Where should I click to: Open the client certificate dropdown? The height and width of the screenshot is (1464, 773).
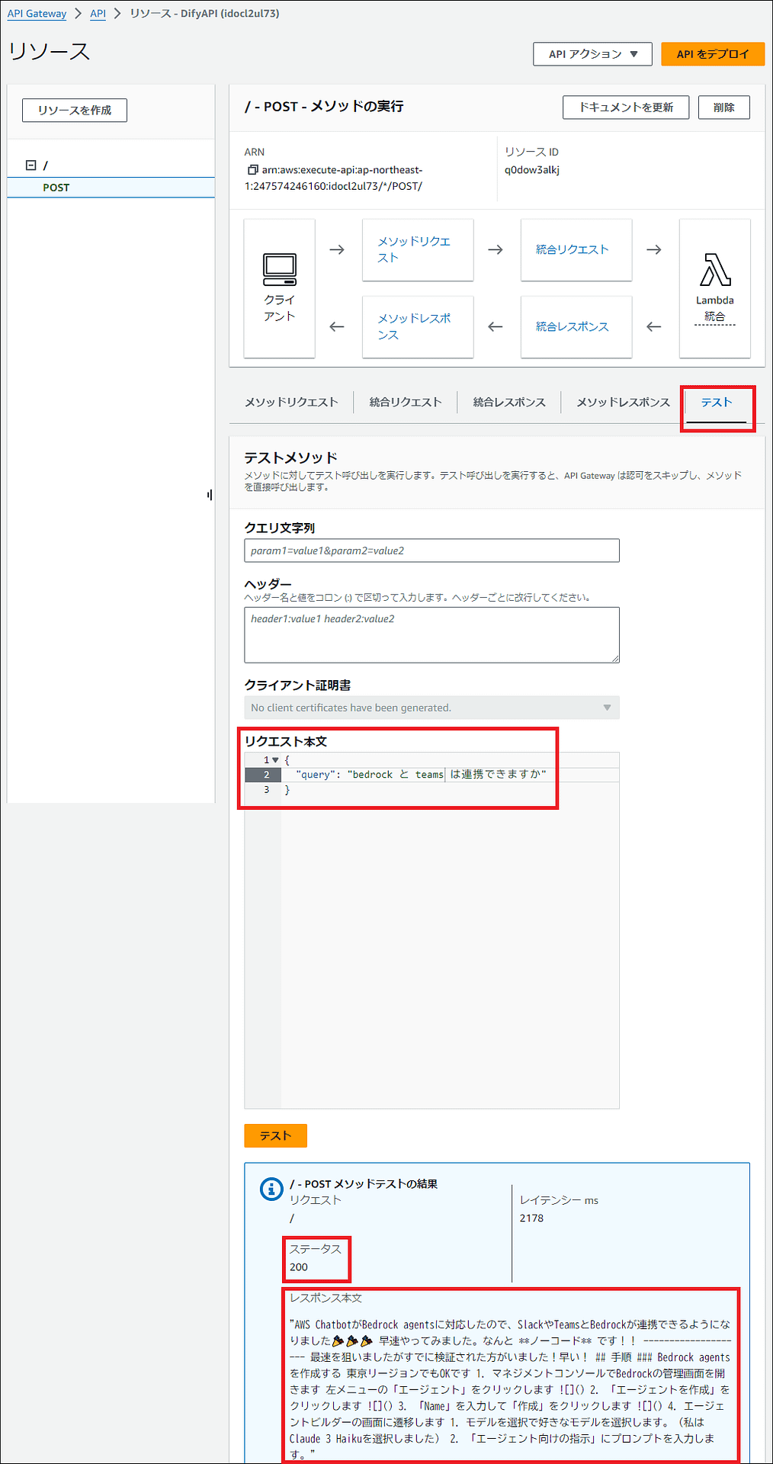click(x=431, y=708)
